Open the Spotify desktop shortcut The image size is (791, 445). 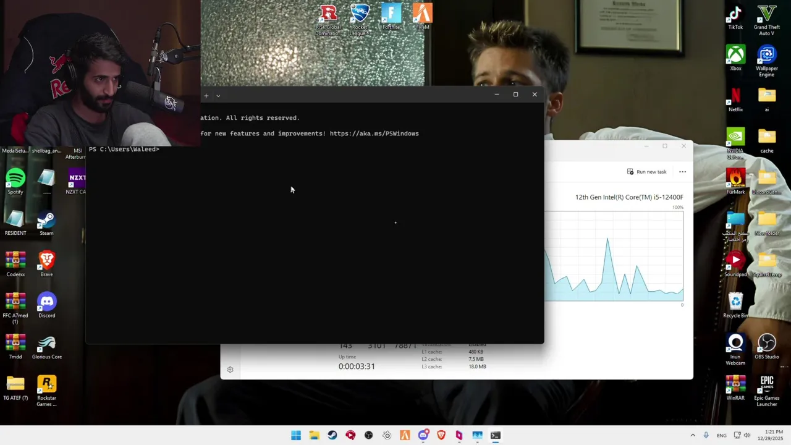click(x=15, y=182)
